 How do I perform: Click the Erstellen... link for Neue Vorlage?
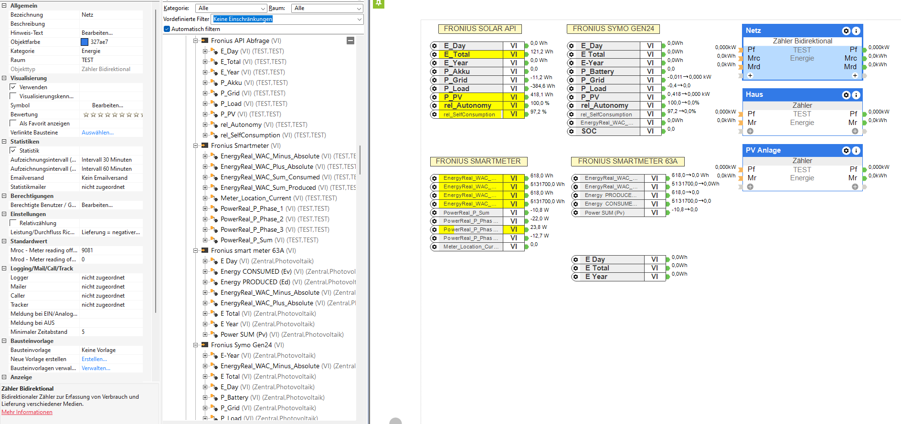[x=94, y=359]
